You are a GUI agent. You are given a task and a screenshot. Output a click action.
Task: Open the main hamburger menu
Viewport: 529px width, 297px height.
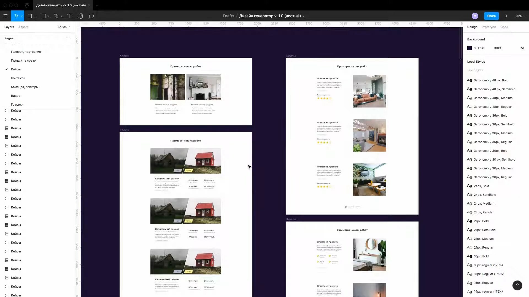(6, 16)
